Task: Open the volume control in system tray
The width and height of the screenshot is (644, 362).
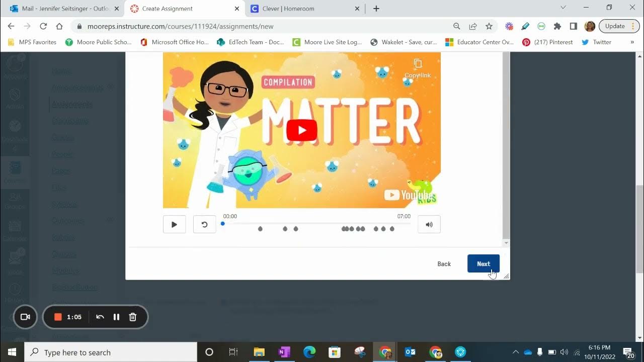Action: click(564, 352)
